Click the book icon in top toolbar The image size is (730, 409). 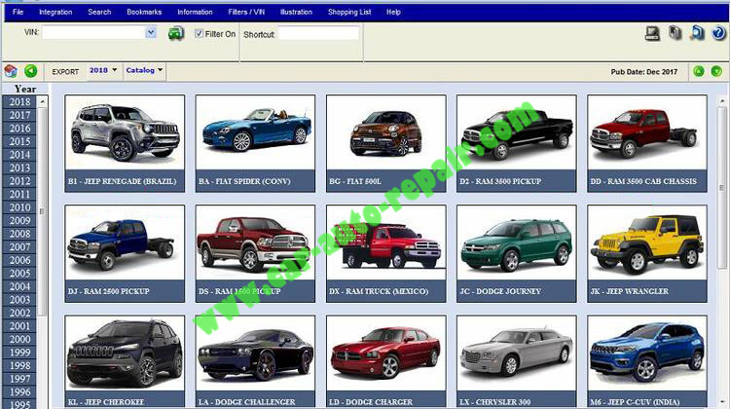[675, 32]
